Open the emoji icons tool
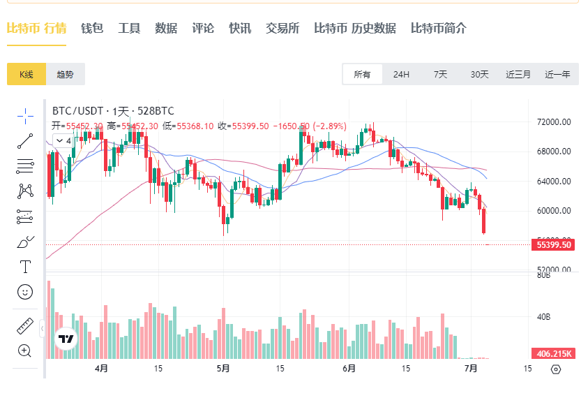This screenshot has height=398, width=588. (25, 292)
